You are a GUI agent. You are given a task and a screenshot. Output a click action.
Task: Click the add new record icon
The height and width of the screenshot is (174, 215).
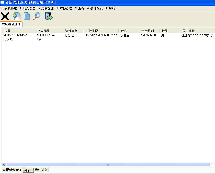(x=17, y=16)
